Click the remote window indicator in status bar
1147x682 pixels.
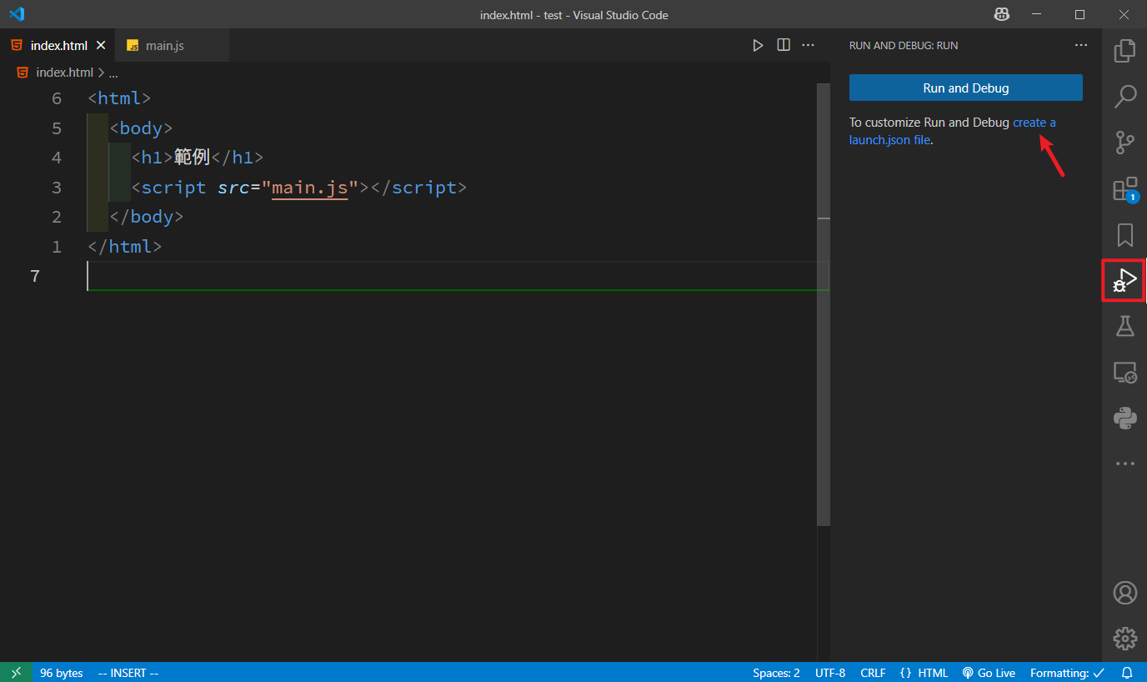[x=17, y=673]
